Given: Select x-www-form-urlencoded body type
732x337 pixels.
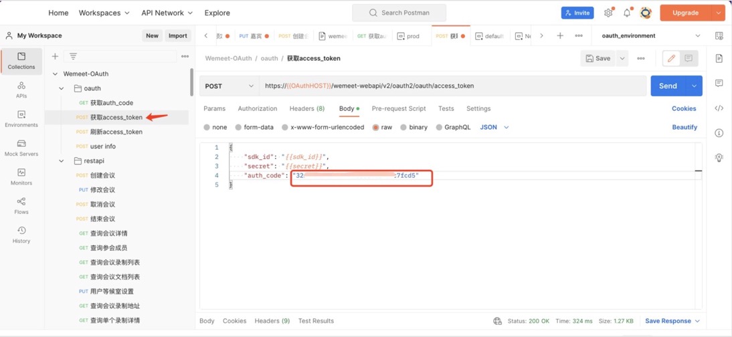Looking at the screenshot, I should coord(285,128).
